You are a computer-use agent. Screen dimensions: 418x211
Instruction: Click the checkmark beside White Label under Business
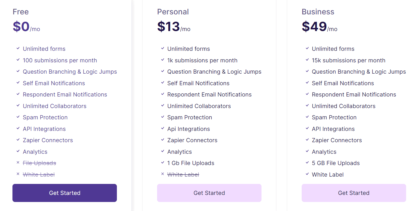coord(307,174)
